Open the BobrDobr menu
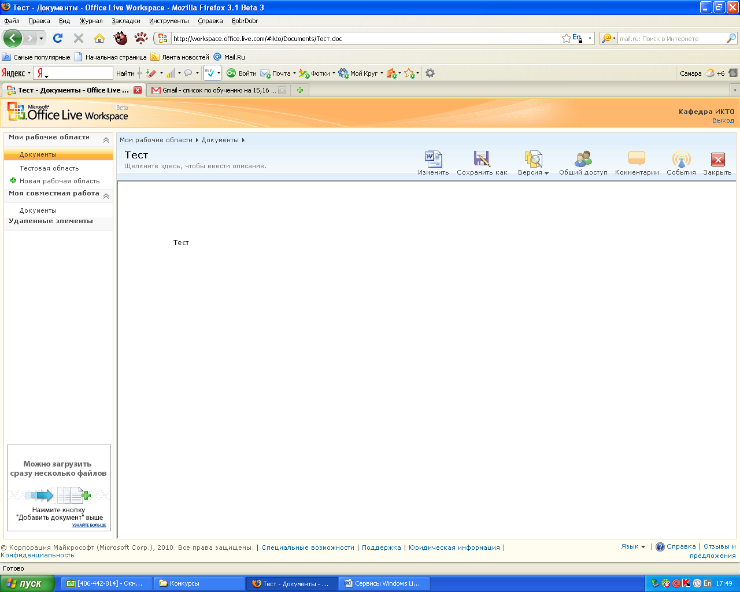Screen dimensions: 740x592 245,21
